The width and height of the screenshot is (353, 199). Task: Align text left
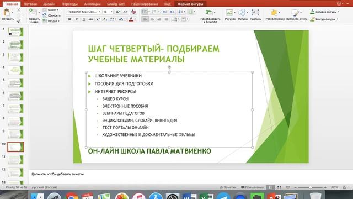145,19
